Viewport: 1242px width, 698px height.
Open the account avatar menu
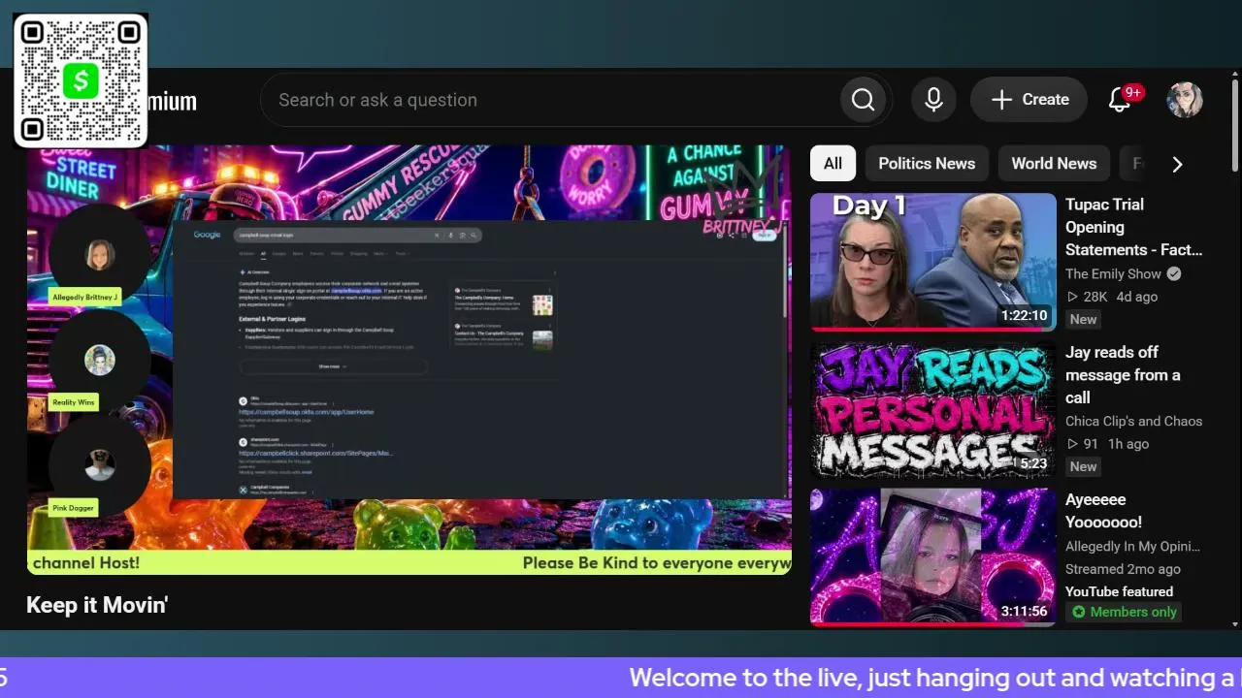(1185, 100)
